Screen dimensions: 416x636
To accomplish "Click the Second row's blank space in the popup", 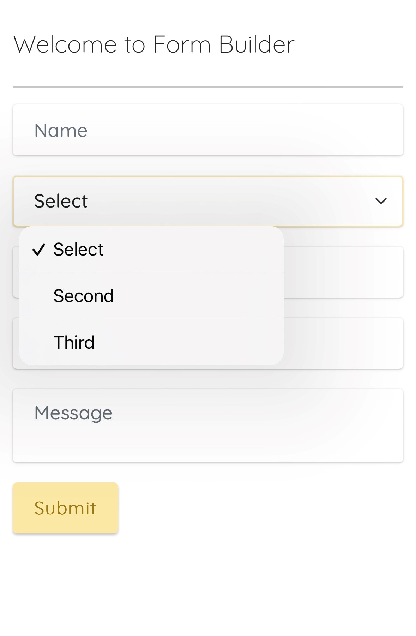I will (x=198, y=296).
